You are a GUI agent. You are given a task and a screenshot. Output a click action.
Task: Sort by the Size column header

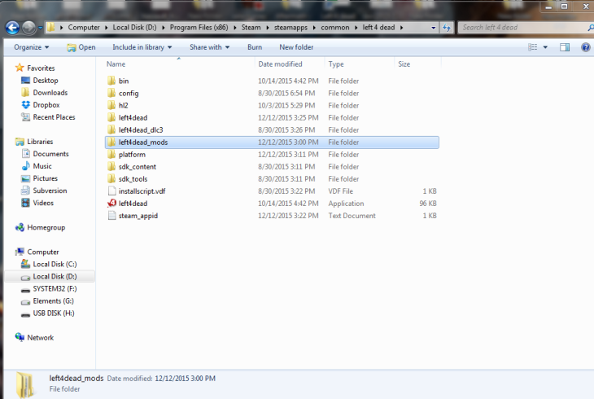(404, 64)
